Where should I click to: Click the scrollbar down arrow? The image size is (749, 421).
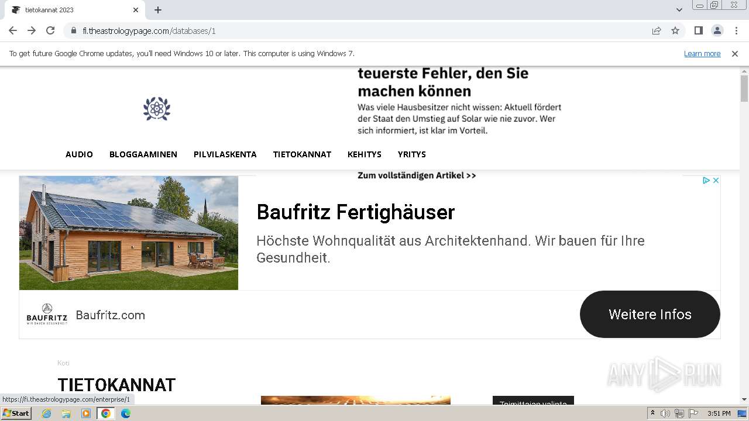point(744,399)
